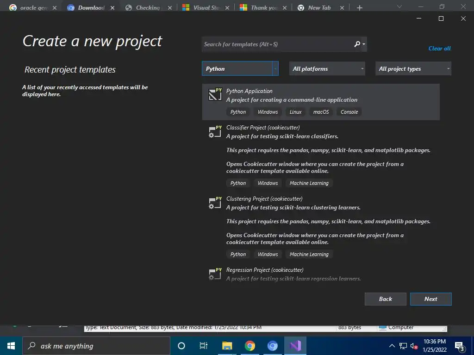Maximize the Create a new project dialog
The height and width of the screenshot is (355, 474).
point(441,18)
